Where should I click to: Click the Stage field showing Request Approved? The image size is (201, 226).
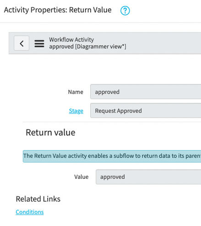(146, 111)
